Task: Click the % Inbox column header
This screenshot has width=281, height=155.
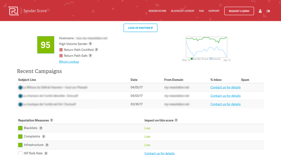Action: [216, 80]
